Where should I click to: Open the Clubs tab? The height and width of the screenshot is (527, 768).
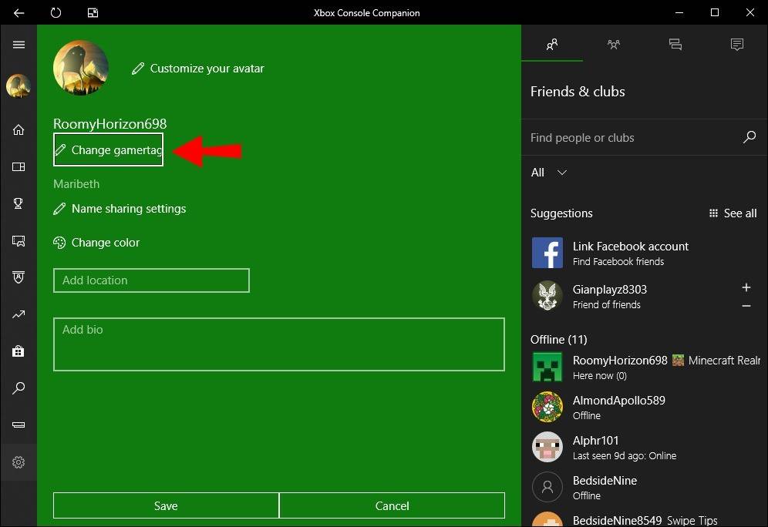tap(614, 45)
